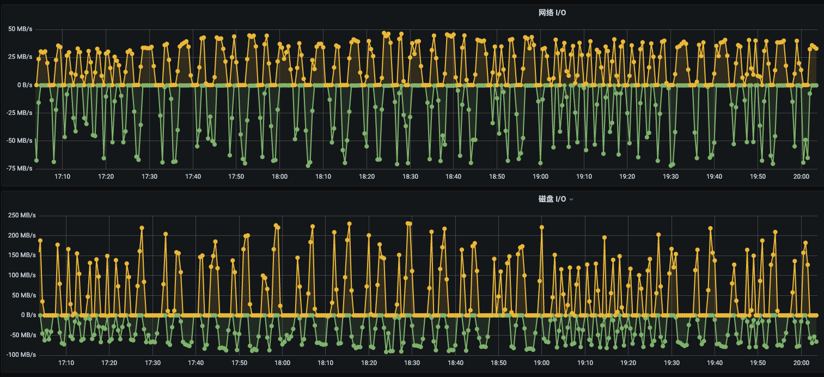The image size is (824, 377).
Task: Select the 19:00 tick label under 网络 I/O chart
Action: (540, 177)
